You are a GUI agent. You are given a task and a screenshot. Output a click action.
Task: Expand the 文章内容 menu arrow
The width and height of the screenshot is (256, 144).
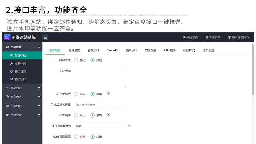pyautogui.click(x=39, y=96)
